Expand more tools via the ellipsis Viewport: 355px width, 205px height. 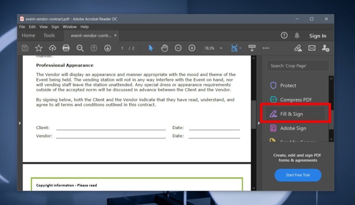click(266, 48)
